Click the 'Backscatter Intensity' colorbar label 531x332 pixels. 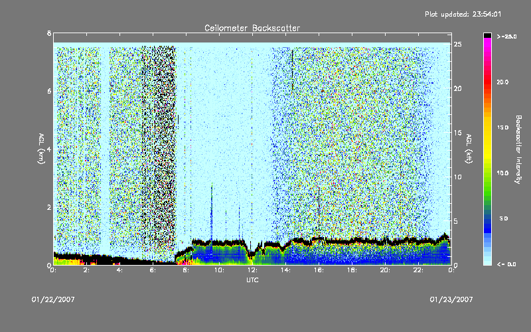(x=518, y=149)
